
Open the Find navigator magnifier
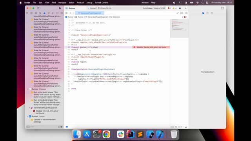40,13
